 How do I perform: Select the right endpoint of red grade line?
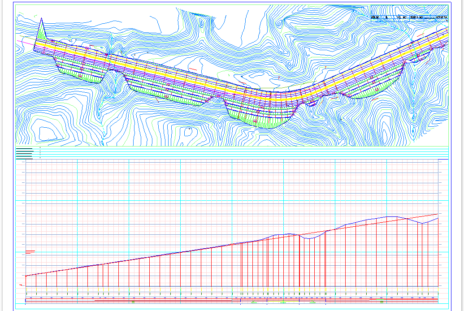point(438,214)
